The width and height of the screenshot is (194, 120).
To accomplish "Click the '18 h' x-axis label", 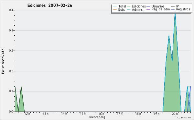I will pyautogui.click(x=138, y=114).
